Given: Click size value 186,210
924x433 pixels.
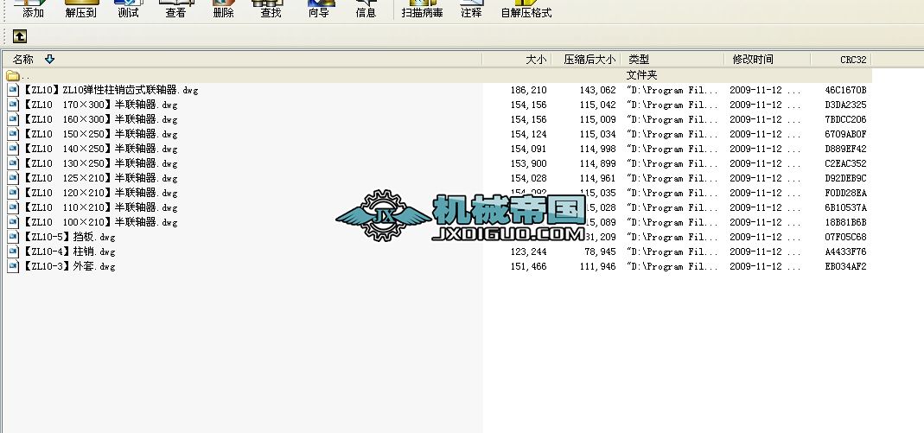Looking at the screenshot, I should point(529,90).
